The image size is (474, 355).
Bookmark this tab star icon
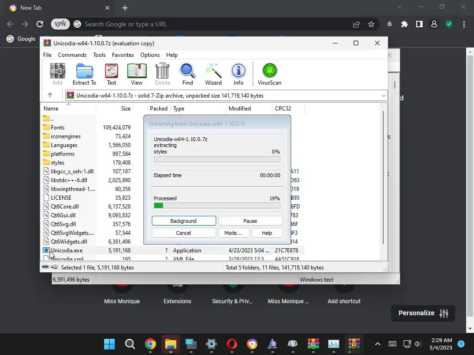[x=371, y=24]
